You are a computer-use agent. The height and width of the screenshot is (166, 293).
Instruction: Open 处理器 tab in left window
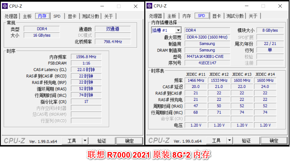pyautogui.click(x=11, y=16)
